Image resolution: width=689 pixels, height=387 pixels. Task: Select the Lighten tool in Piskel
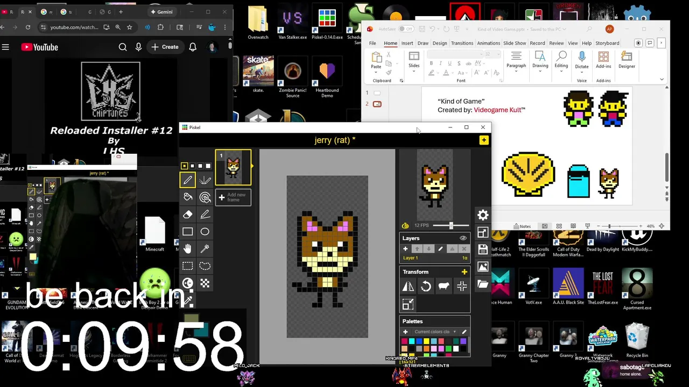[187, 283]
